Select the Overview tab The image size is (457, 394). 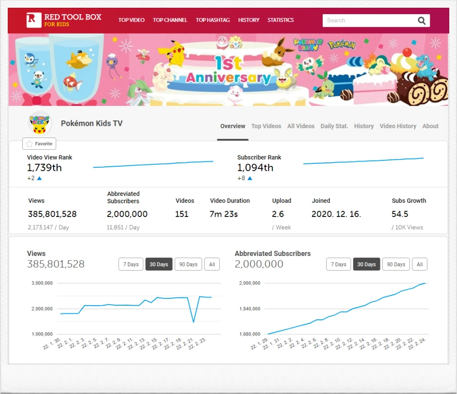pyautogui.click(x=232, y=126)
